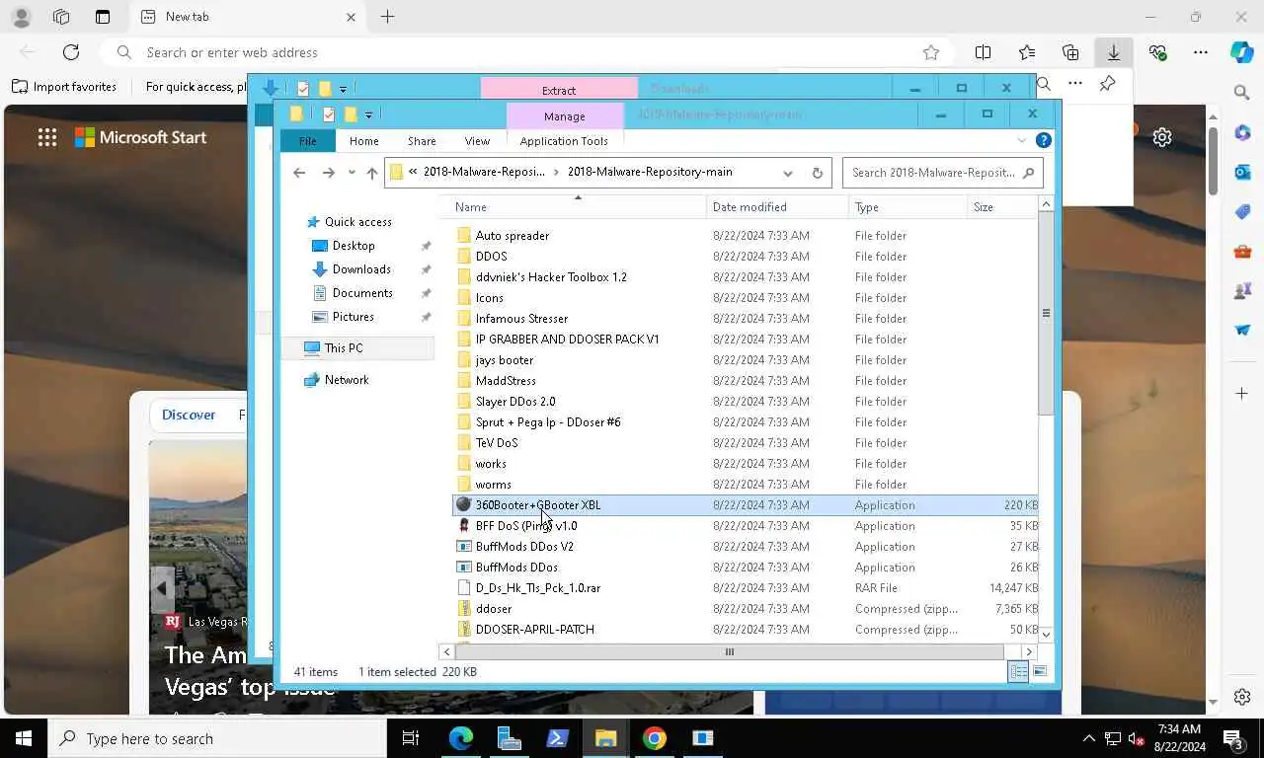Open the Share ribbon tab
Viewport: 1264px width, 758px height.
(422, 141)
